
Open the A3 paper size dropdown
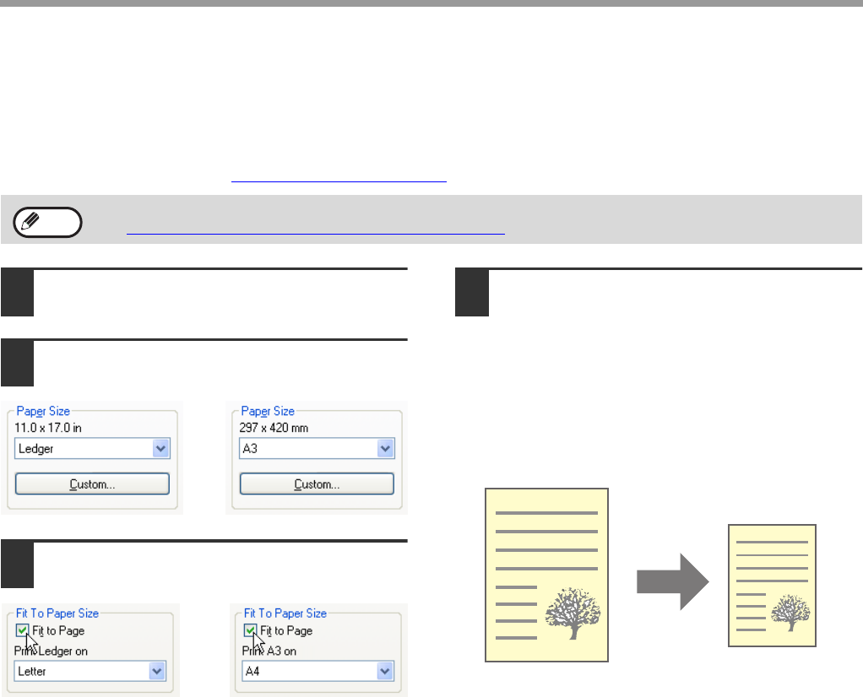(386, 449)
